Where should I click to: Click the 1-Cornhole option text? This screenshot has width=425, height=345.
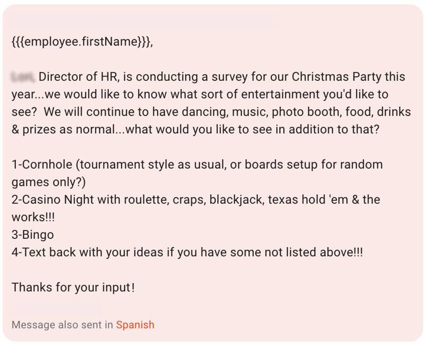point(197,173)
